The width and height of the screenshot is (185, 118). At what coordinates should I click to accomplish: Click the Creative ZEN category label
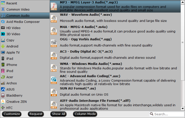tap(17, 101)
